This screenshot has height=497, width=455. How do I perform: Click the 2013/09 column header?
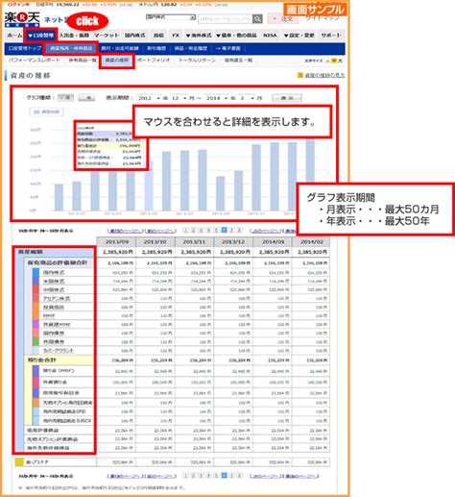tap(116, 242)
